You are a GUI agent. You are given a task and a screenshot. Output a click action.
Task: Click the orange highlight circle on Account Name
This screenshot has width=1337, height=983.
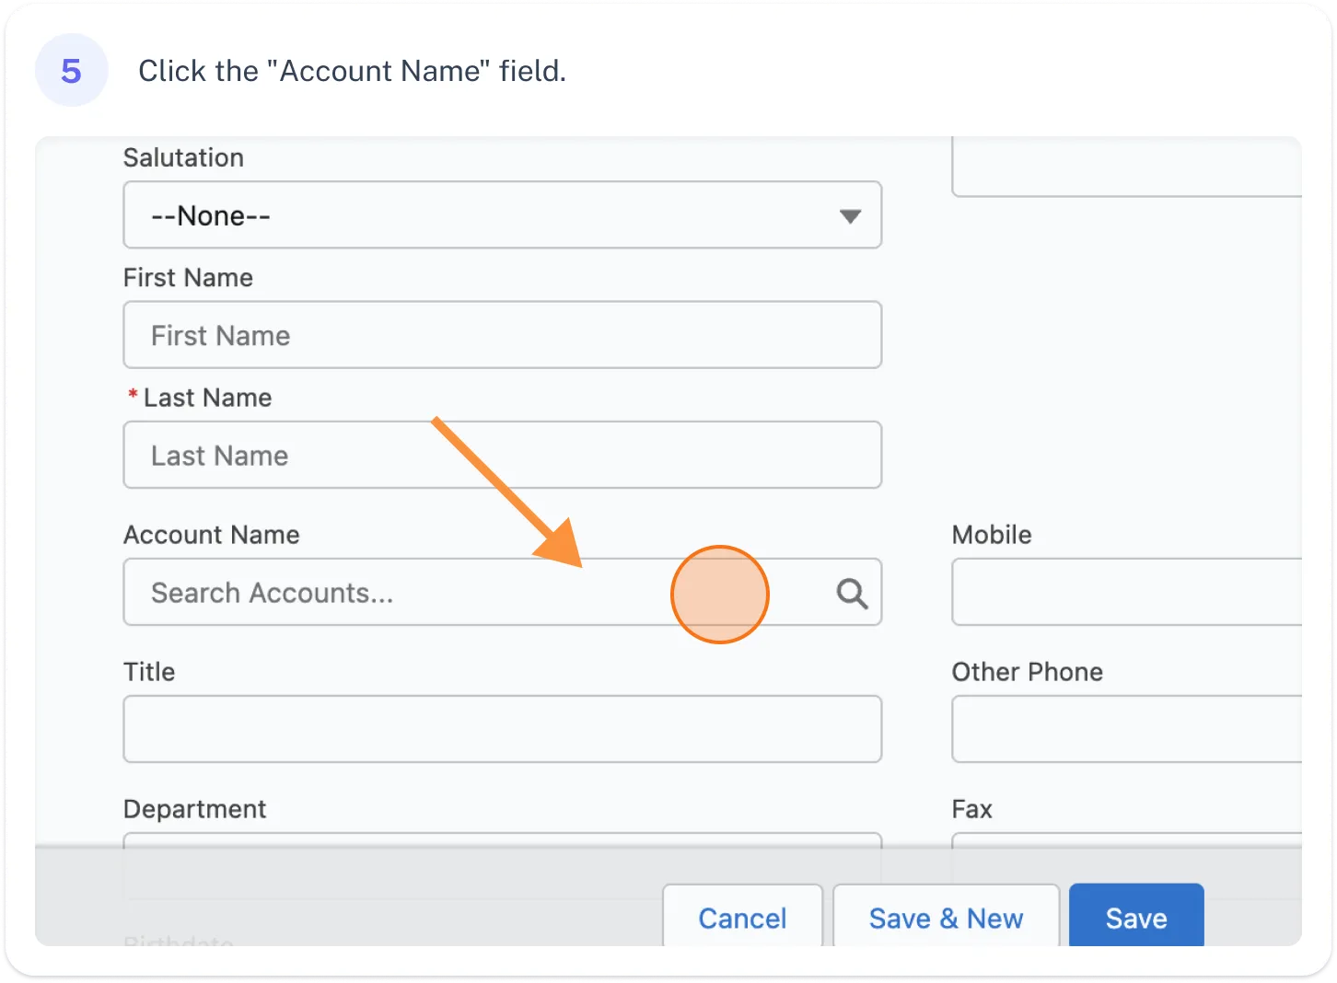720,595
